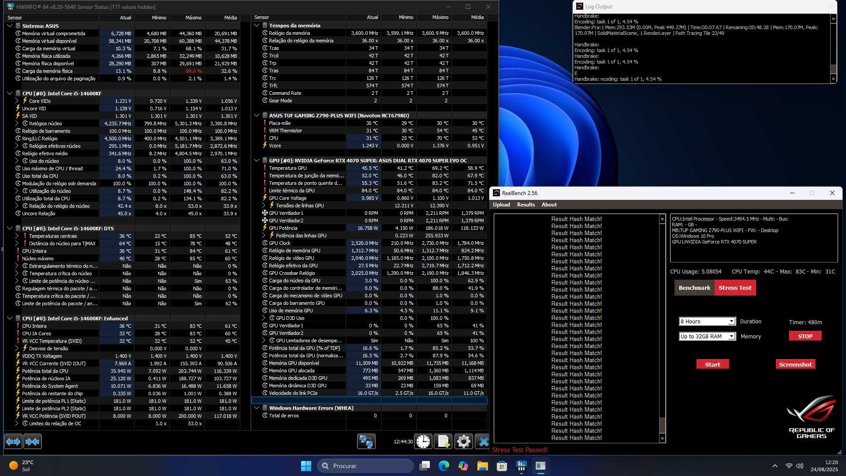Expand the Core VIDs row
The height and width of the screenshot is (476, 846).
tap(17, 101)
